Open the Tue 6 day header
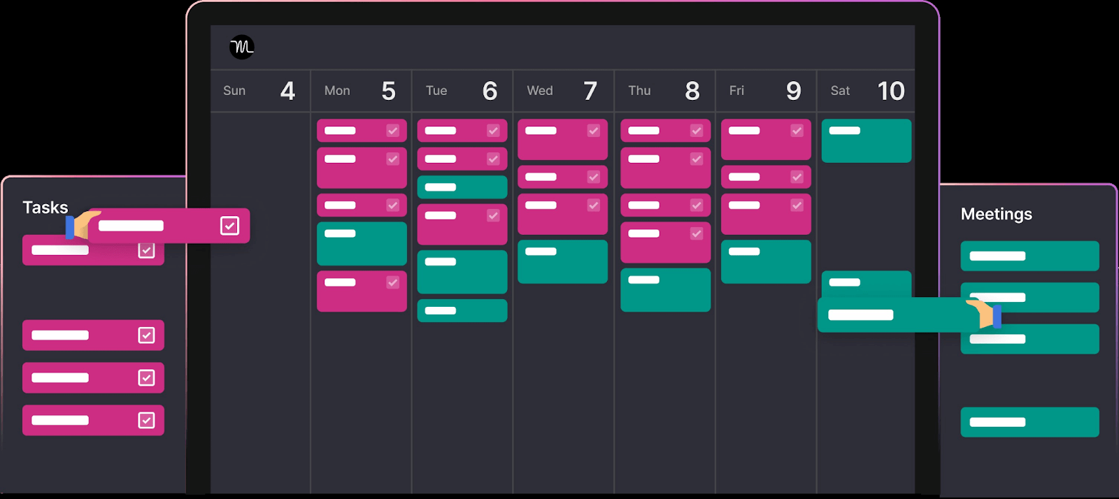This screenshot has width=1119, height=499. [x=462, y=91]
